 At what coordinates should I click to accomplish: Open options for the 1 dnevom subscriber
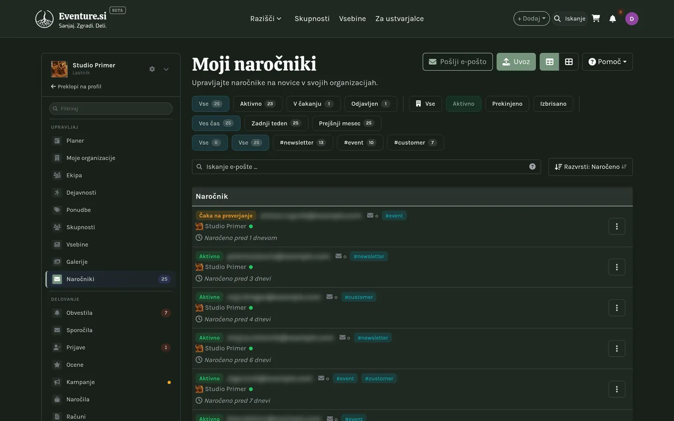(617, 226)
